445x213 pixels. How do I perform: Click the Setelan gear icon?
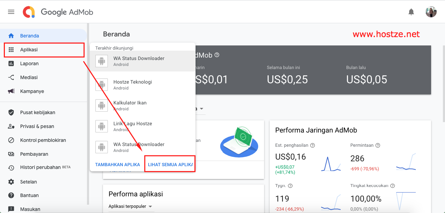coord(11,182)
